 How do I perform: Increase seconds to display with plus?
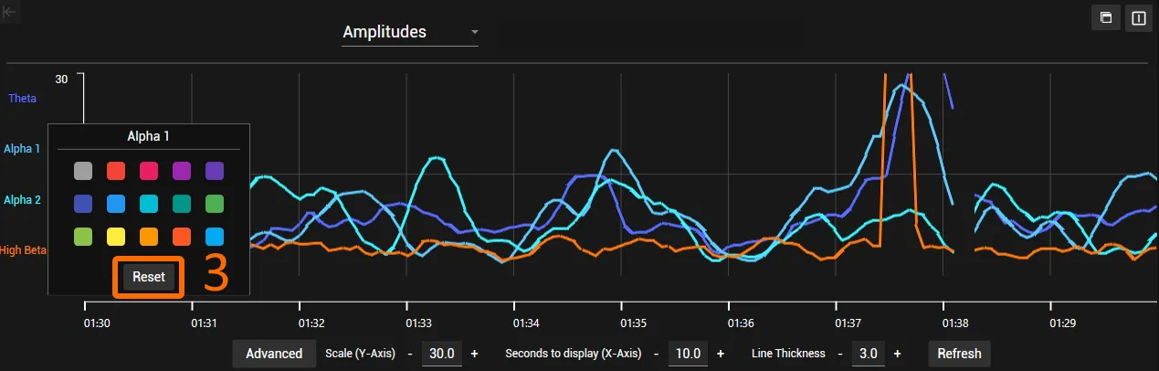[720, 354]
